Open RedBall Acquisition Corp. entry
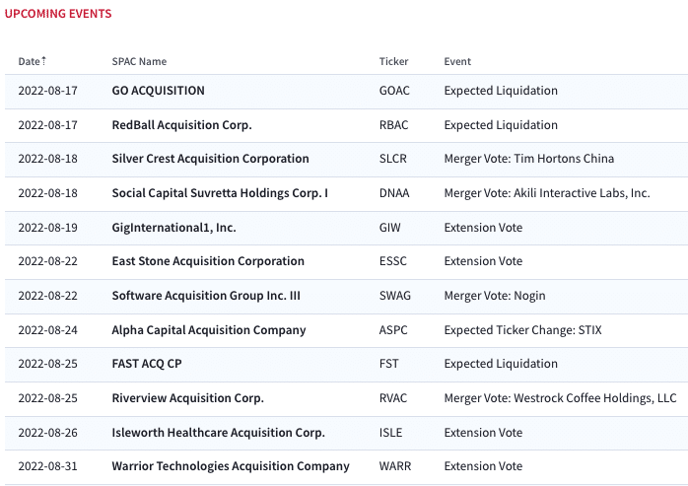688x486 pixels. (x=181, y=125)
